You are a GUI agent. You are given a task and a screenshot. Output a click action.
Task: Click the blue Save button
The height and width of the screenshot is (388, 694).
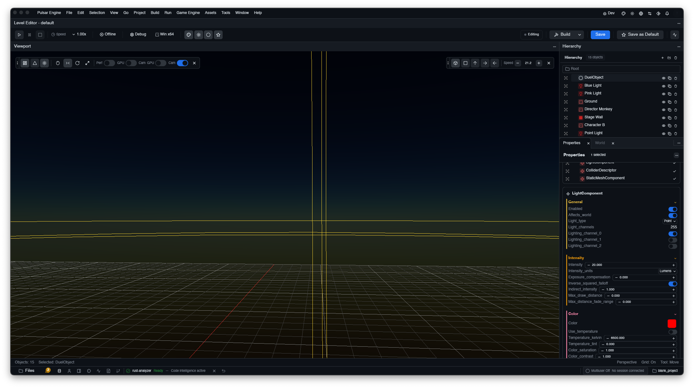tap(600, 34)
